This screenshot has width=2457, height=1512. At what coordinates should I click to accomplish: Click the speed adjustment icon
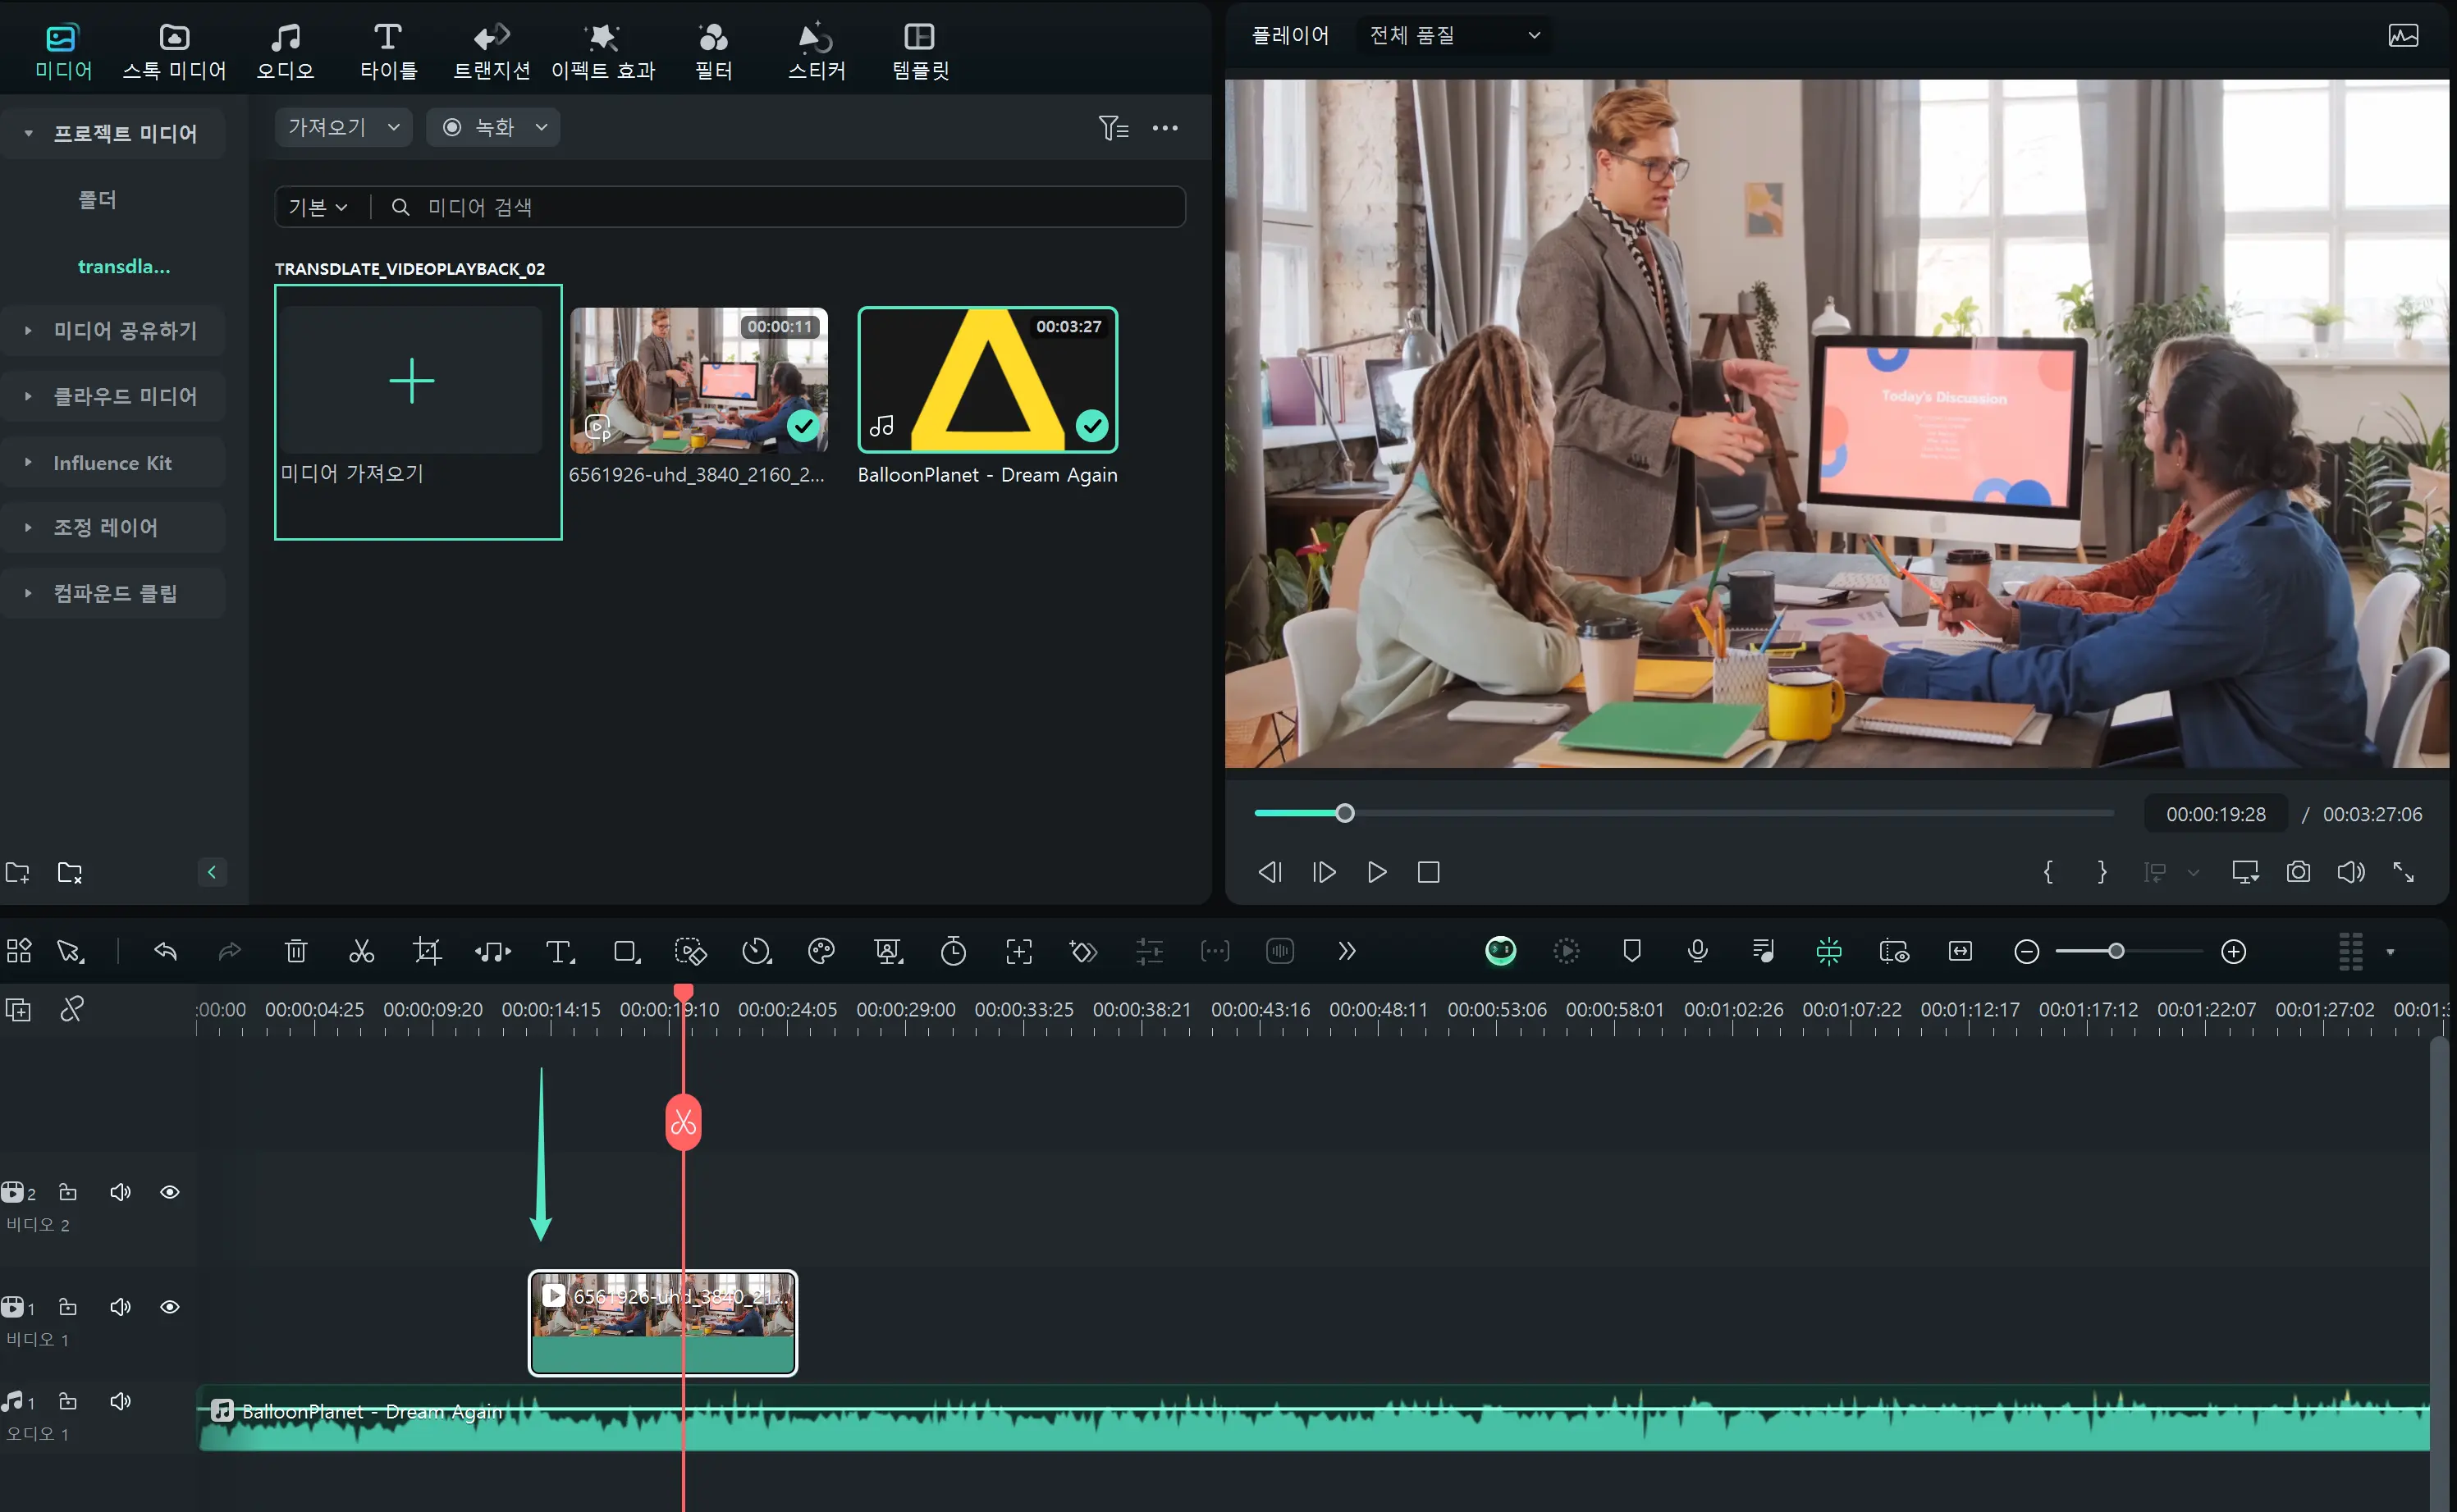757,951
